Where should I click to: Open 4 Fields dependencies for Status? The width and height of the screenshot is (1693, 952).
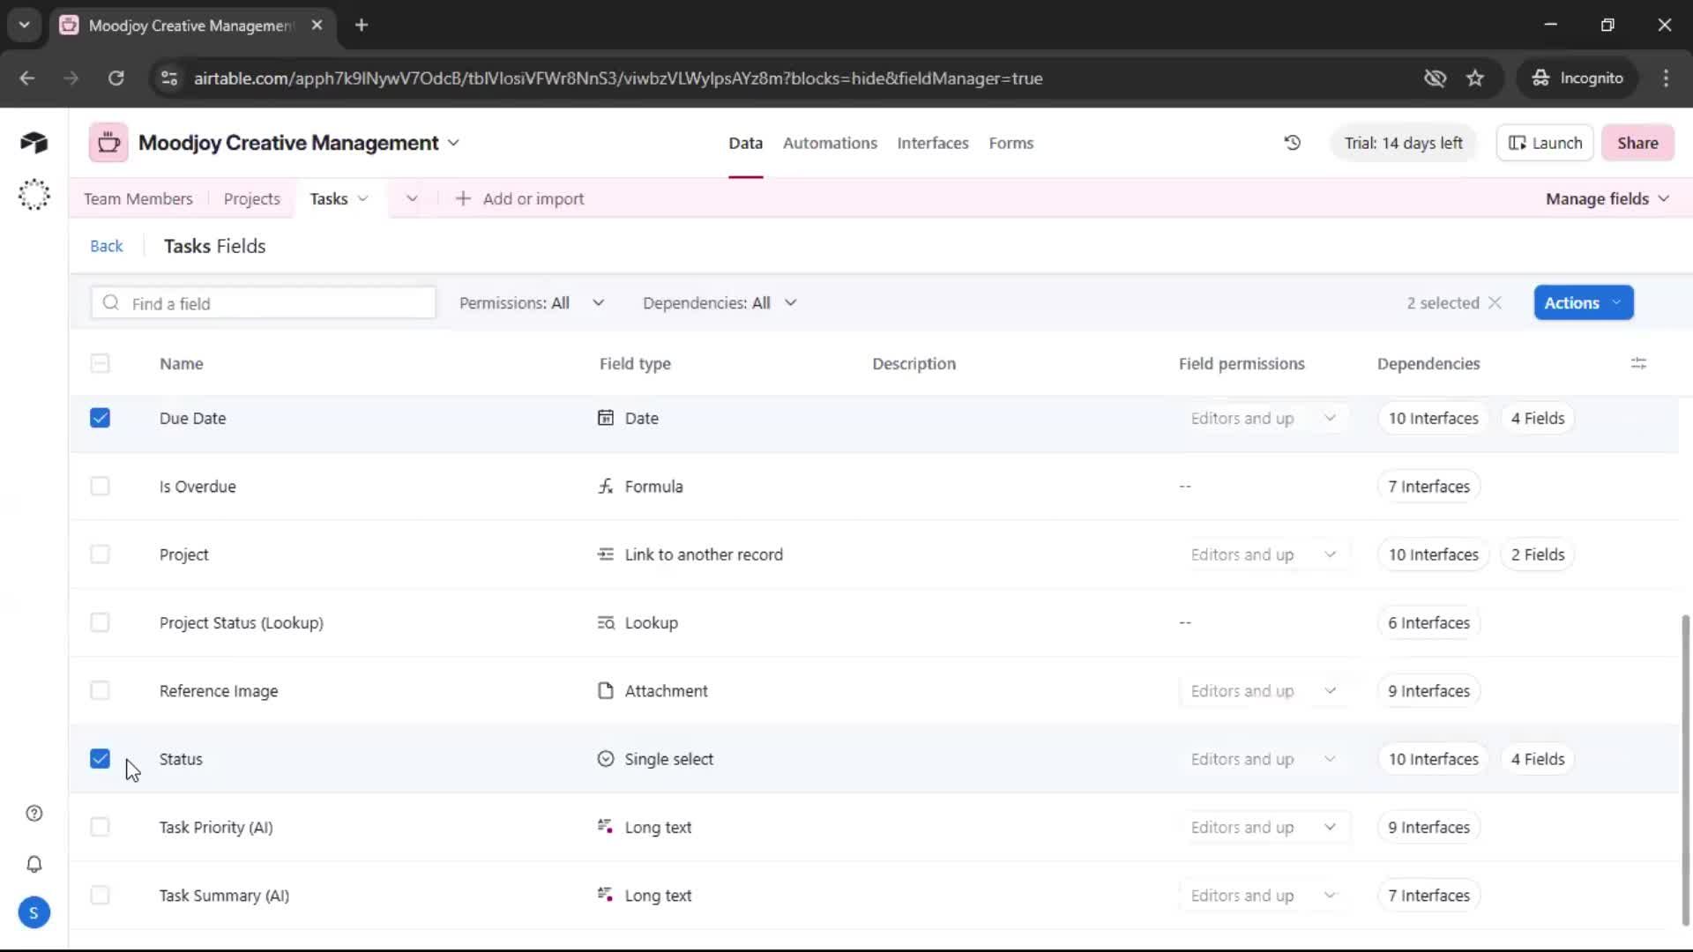1537,759
